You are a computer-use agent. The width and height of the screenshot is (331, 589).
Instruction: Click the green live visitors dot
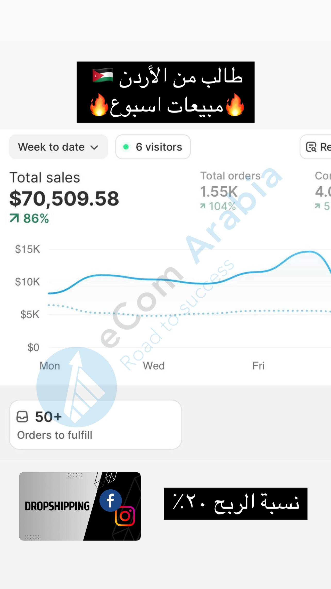126,147
